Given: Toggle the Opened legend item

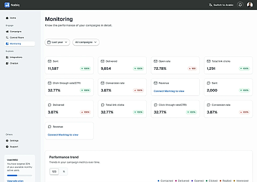Looking at the screenshot, I should click(x=197, y=181).
